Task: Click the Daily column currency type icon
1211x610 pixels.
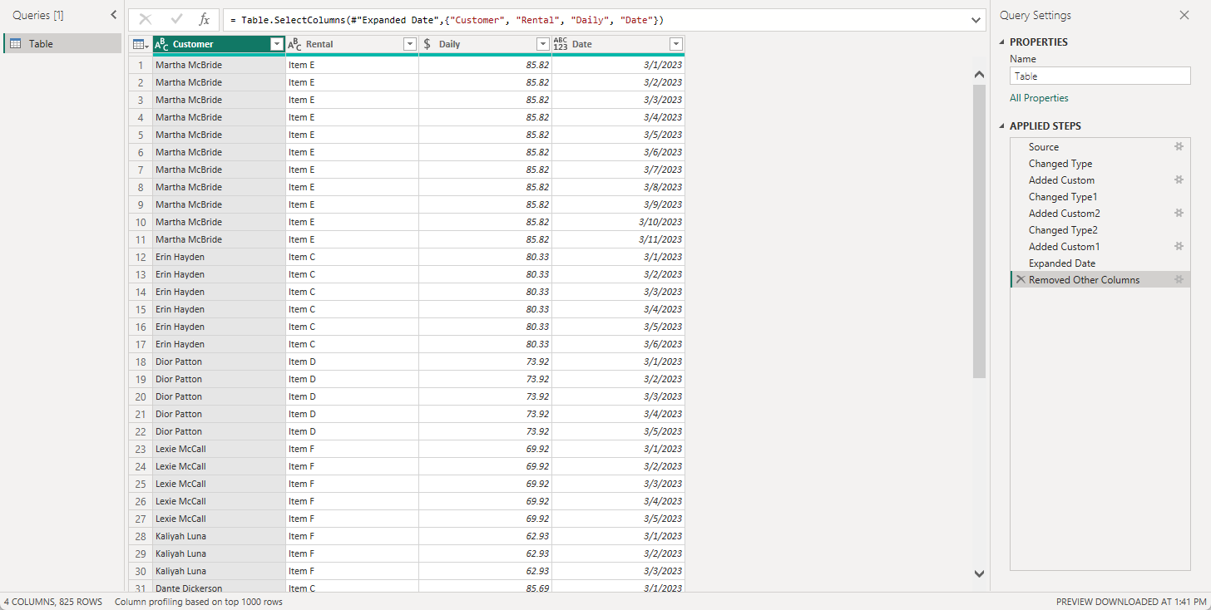Action: pos(428,44)
